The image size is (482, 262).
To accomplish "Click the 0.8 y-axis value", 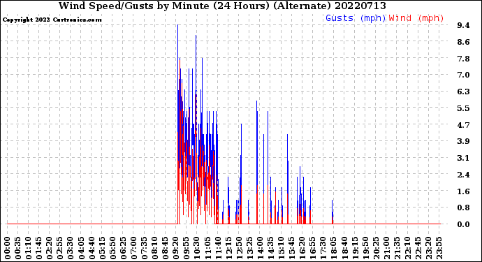I will (463, 208).
